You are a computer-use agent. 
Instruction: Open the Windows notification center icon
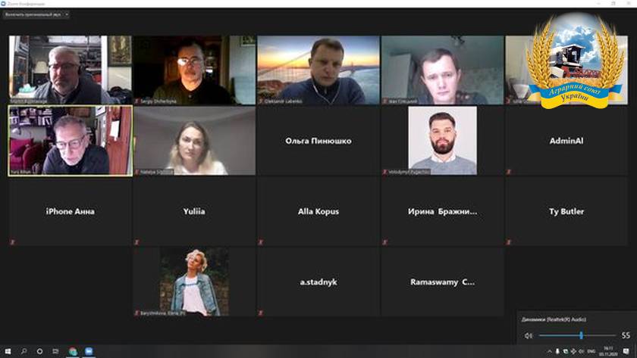coord(626,351)
